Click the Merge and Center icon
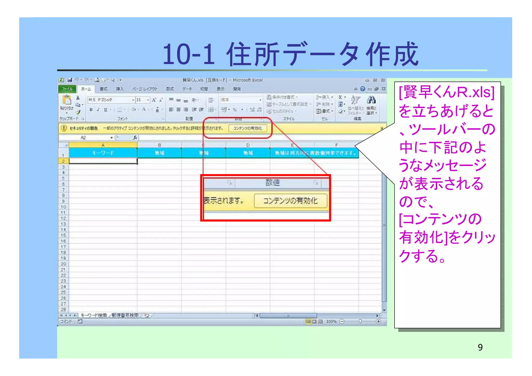Image resolution: width=532 pixels, height=376 pixels. [x=211, y=110]
